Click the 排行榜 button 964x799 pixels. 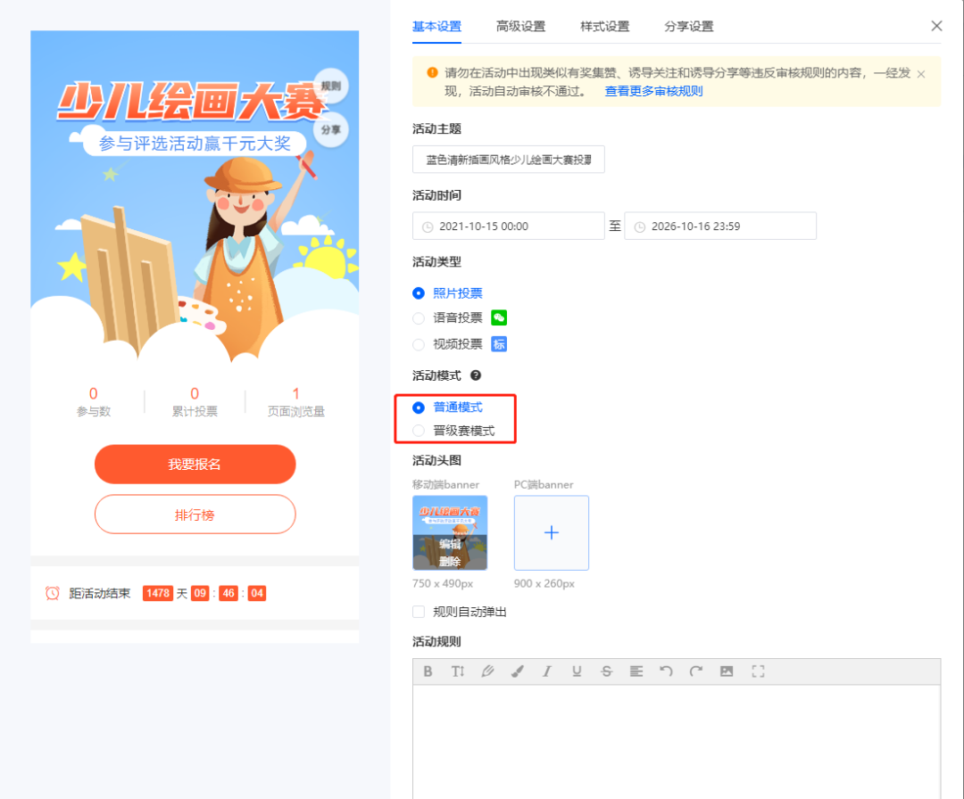coord(195,515)
